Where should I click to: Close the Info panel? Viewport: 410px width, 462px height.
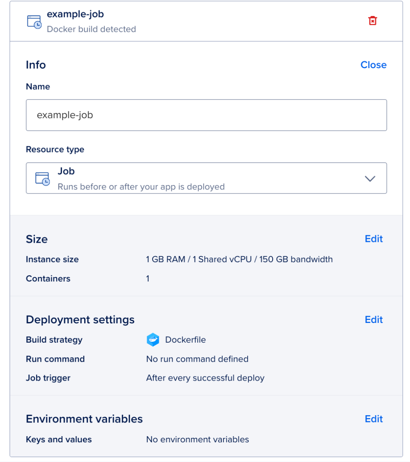pos(373,65)
